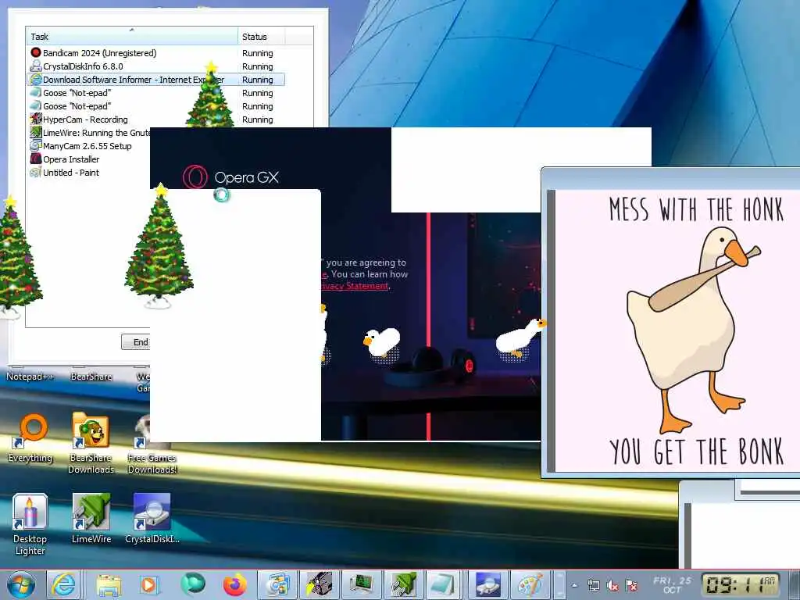Launch Firefox from the taskbar
The height and width of the screenshot is (600, 800).
[234, 584]
